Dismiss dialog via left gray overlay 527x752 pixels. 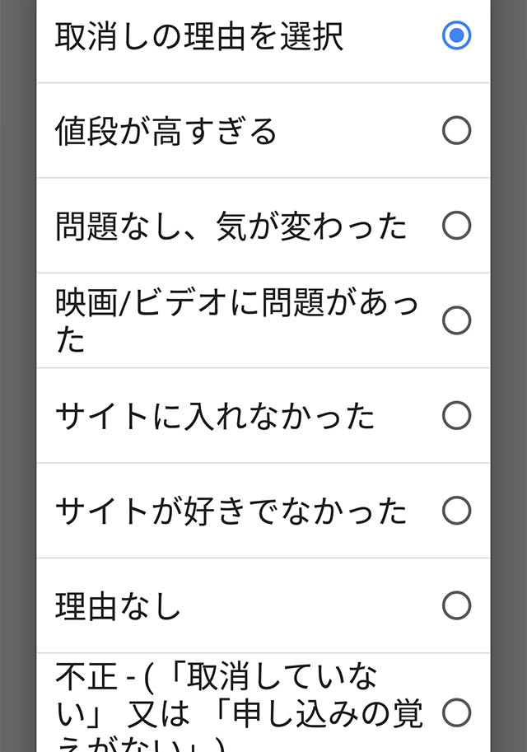[18, 376]
